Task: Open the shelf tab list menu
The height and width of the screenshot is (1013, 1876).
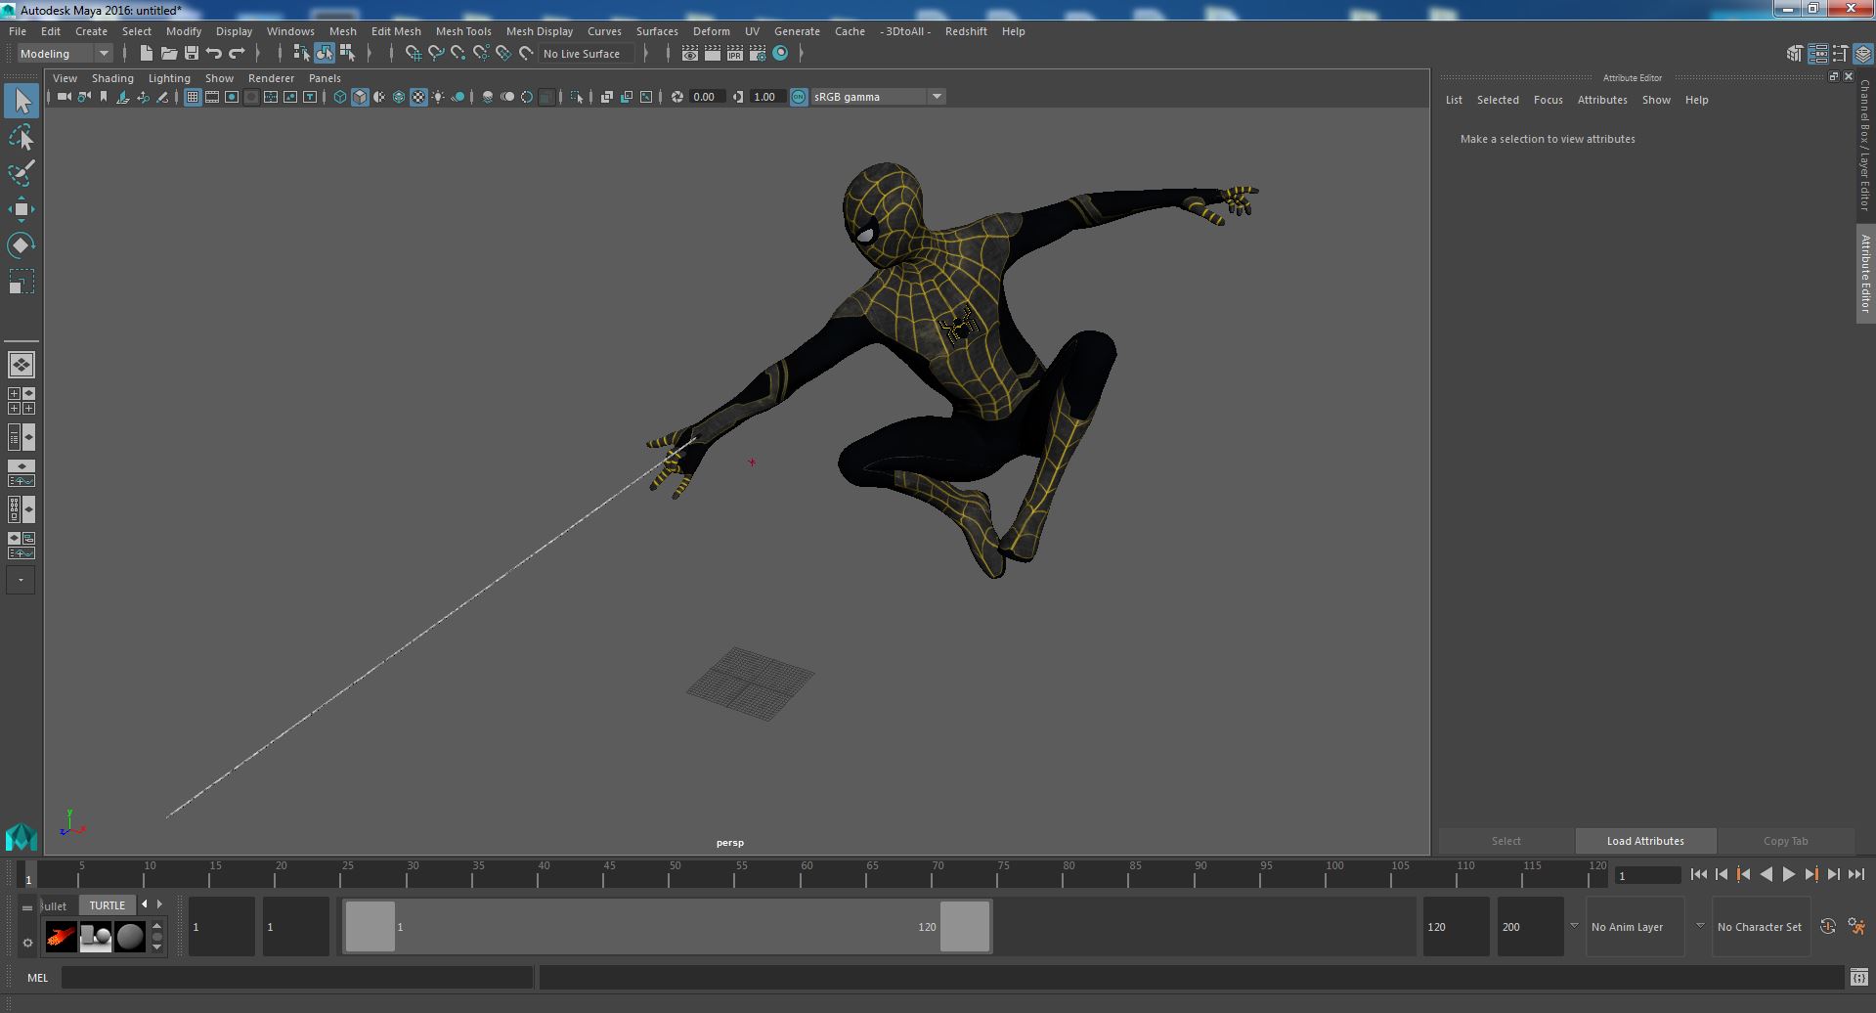Action: pyautogui.click(x=27, y=906)
